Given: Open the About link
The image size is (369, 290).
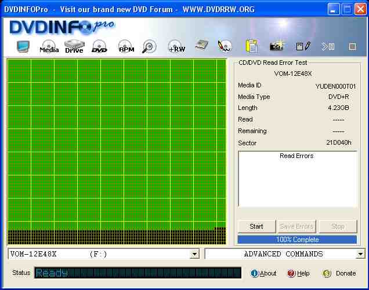Looking at the screenshot, I should [x=268, y=273].
